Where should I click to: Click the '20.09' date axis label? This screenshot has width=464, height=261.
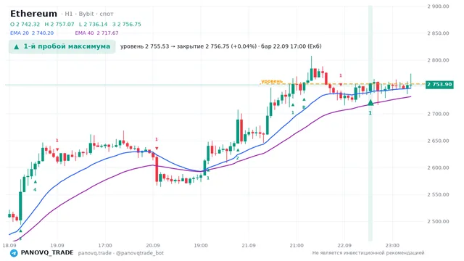coord(153,245)
